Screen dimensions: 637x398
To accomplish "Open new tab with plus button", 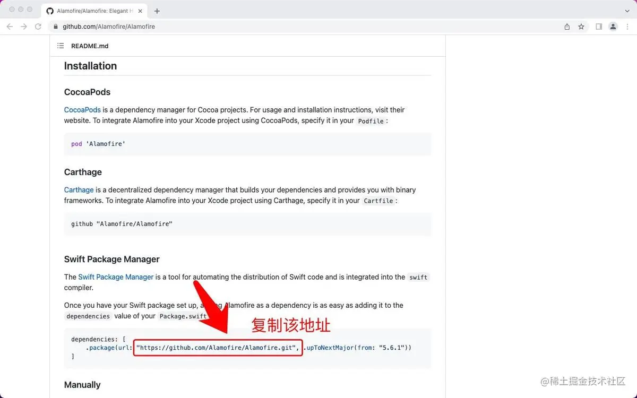I will [157, 11].
